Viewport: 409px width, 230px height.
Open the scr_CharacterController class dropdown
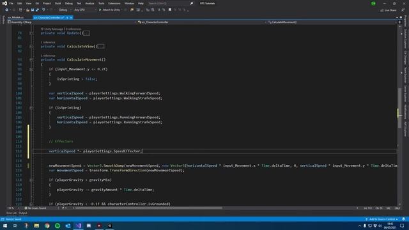tap(202, 22)
